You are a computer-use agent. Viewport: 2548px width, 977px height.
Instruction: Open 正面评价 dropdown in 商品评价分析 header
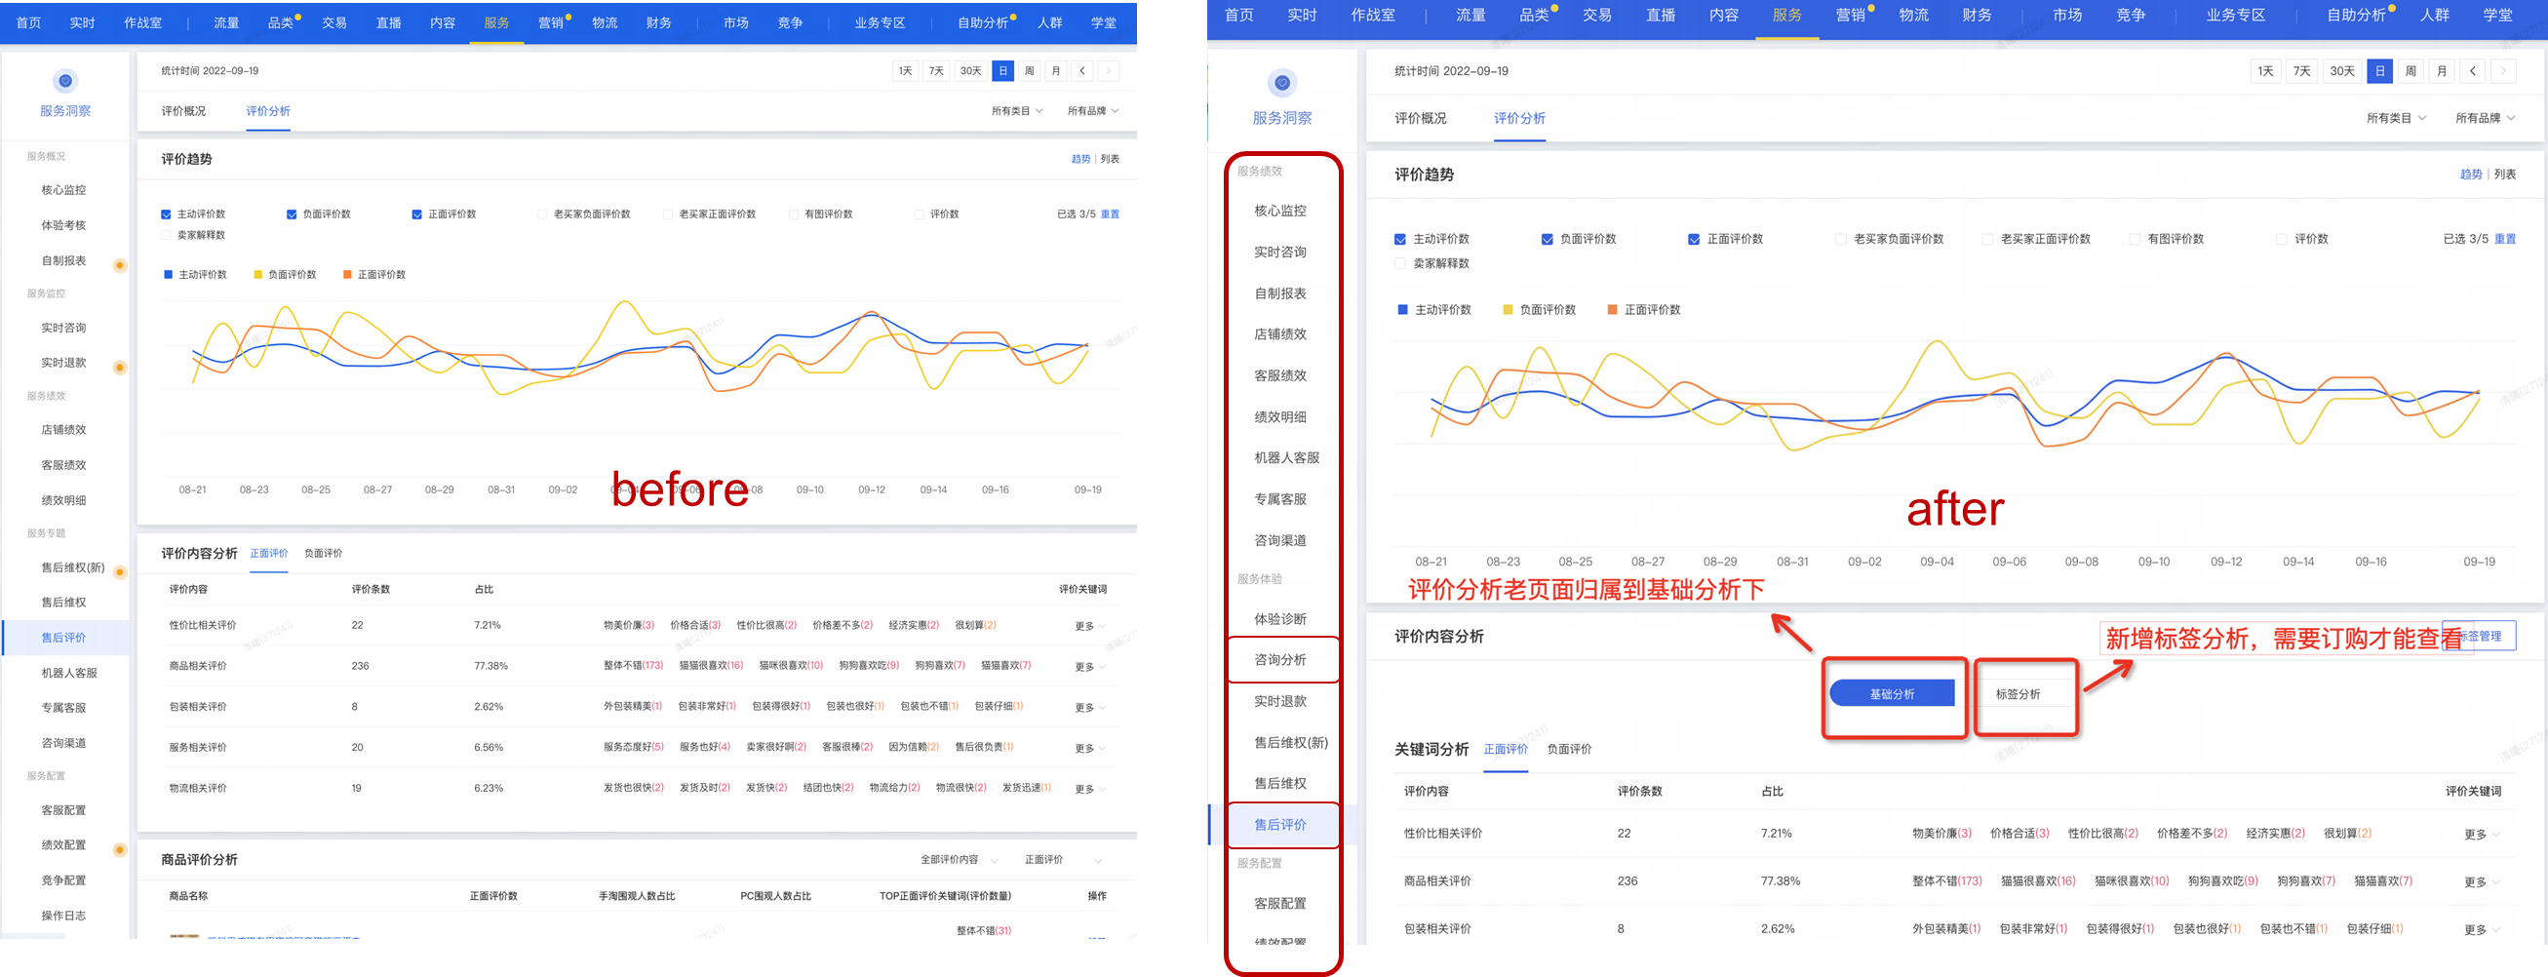1063,860
